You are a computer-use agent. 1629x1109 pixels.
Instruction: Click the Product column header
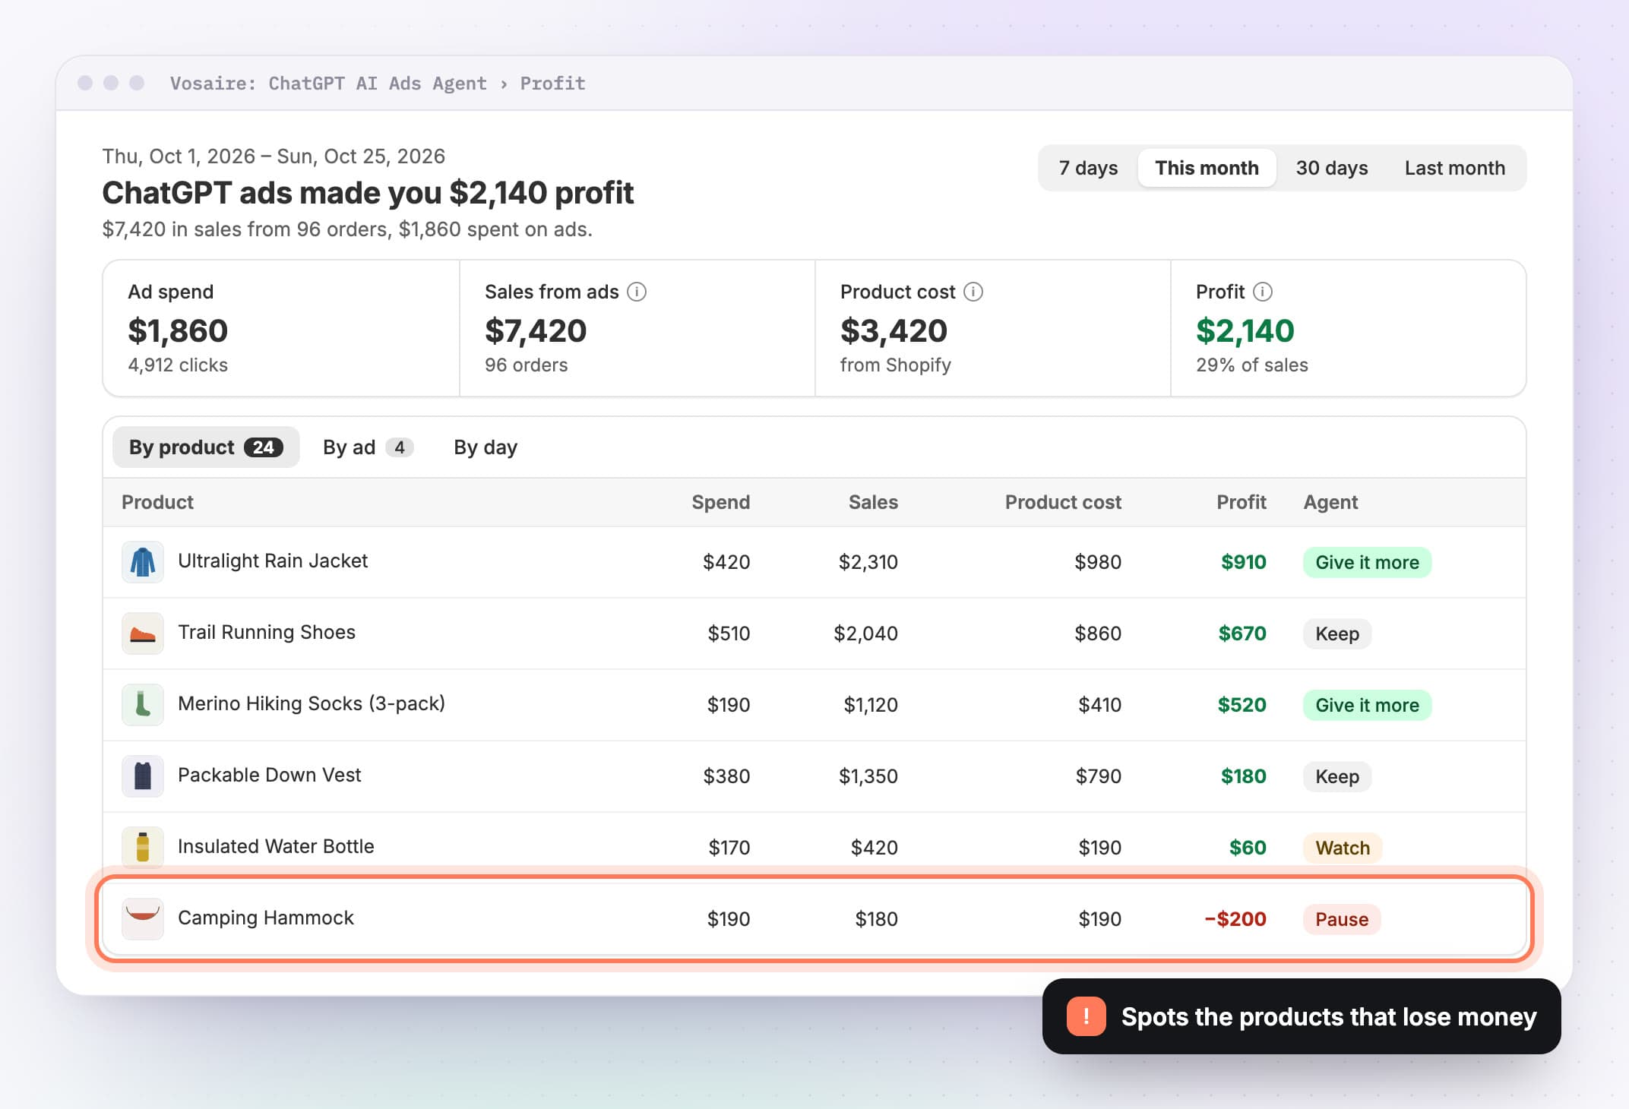pos(157,502)
